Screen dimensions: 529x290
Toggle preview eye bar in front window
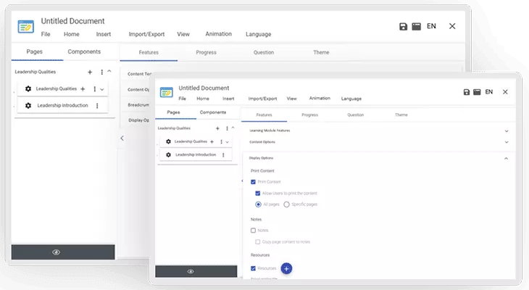coord(196,271)
